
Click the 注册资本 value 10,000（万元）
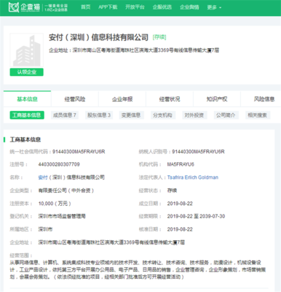coord(55,204)
